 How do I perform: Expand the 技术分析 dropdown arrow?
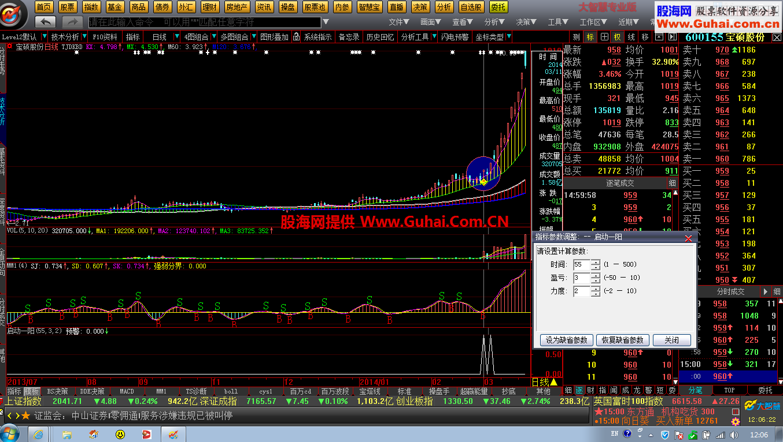[84, 37]
